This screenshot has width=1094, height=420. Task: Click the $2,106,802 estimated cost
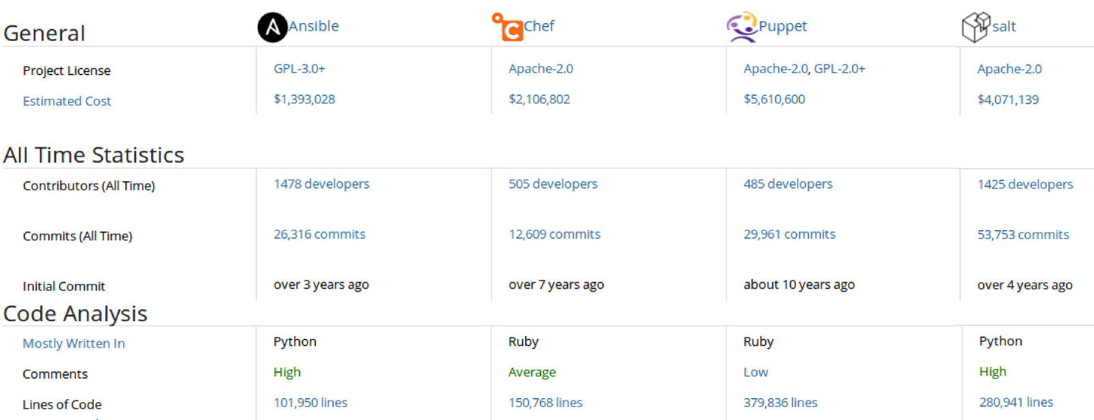[539, 99]
